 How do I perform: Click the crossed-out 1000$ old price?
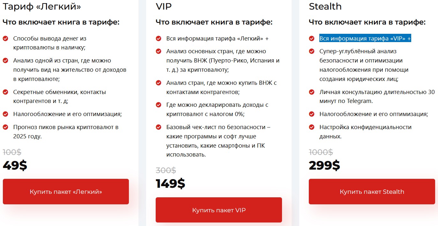point(321,152)
